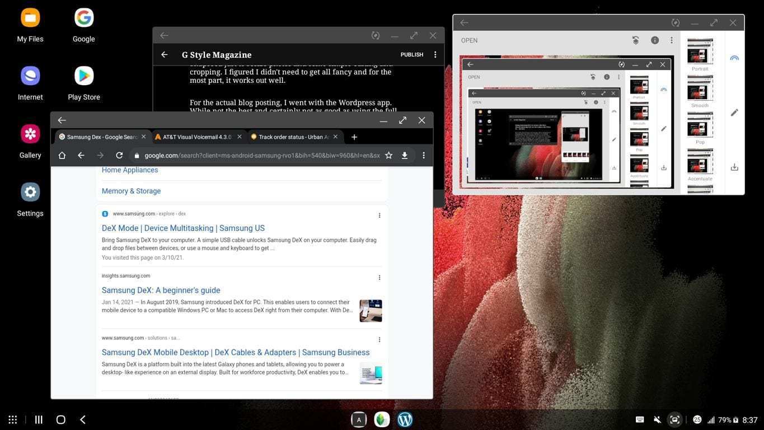Image resolution: width=764 pixels, height=430 pixels.
Task: Reload the Google search page
Action: click(119, 155)
